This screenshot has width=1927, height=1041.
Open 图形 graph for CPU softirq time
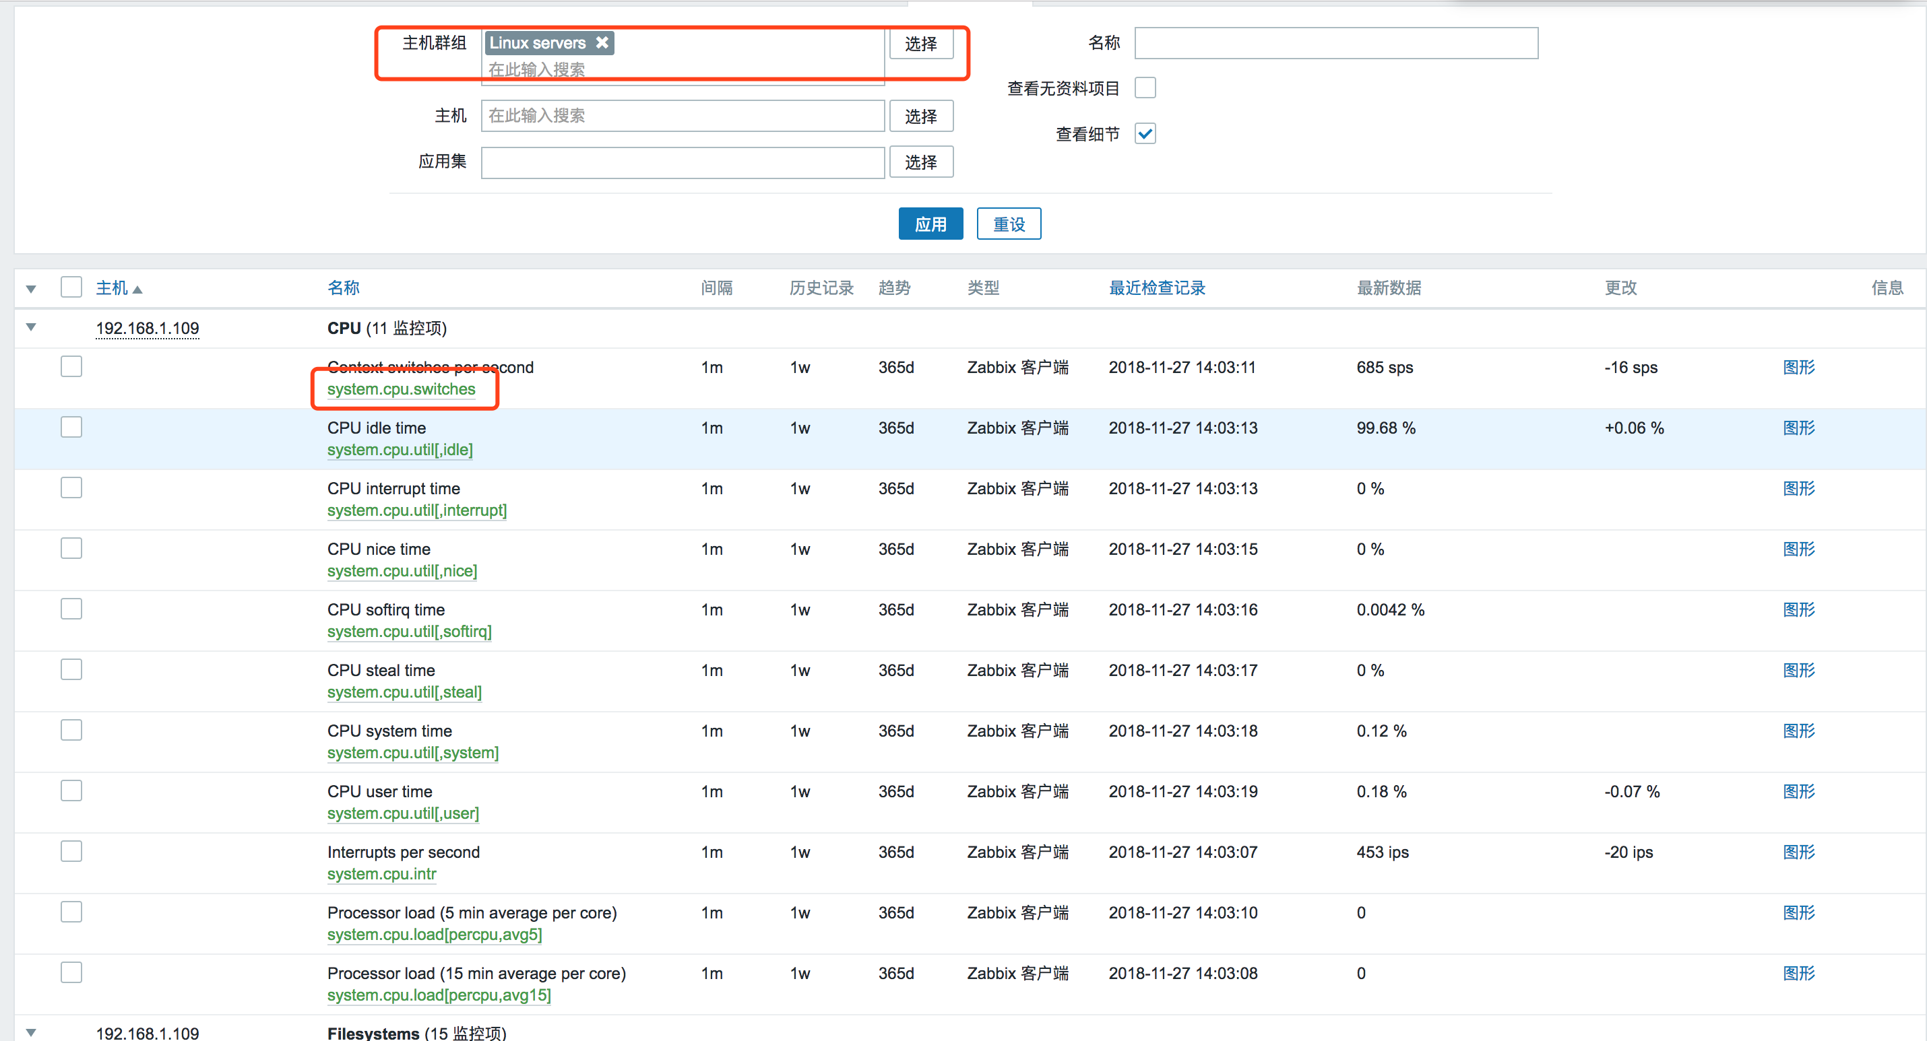coord(1798,609)
